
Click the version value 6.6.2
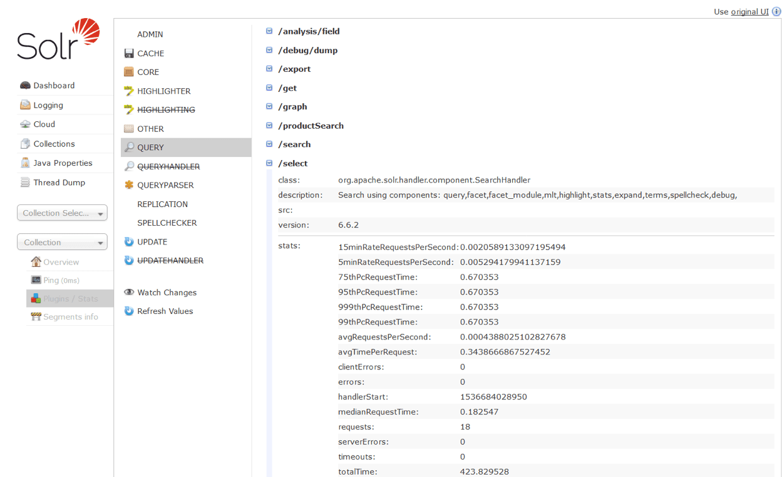(348, 225)
